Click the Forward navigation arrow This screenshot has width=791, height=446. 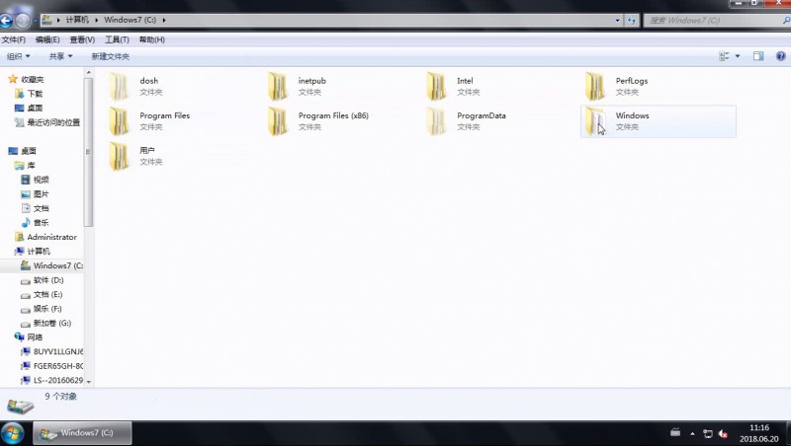[x=22, y=21]
